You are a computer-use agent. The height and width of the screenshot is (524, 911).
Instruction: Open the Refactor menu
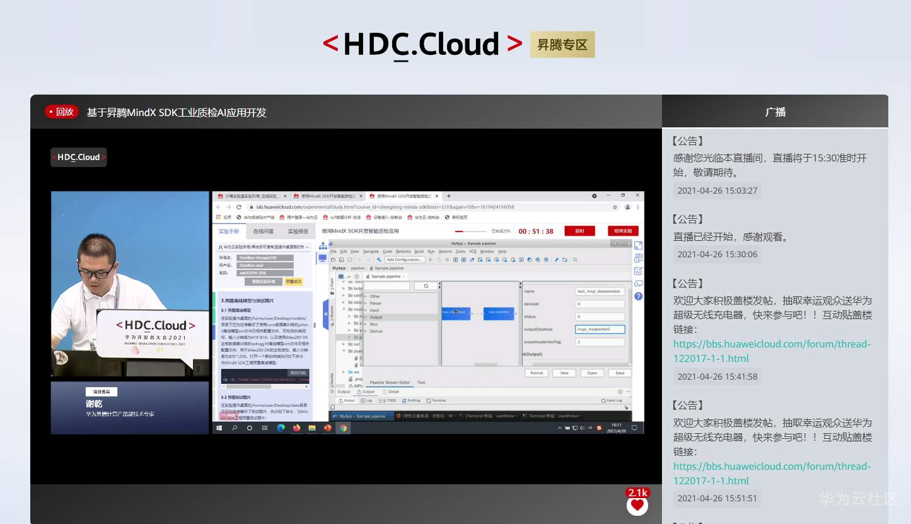(403, 252)
